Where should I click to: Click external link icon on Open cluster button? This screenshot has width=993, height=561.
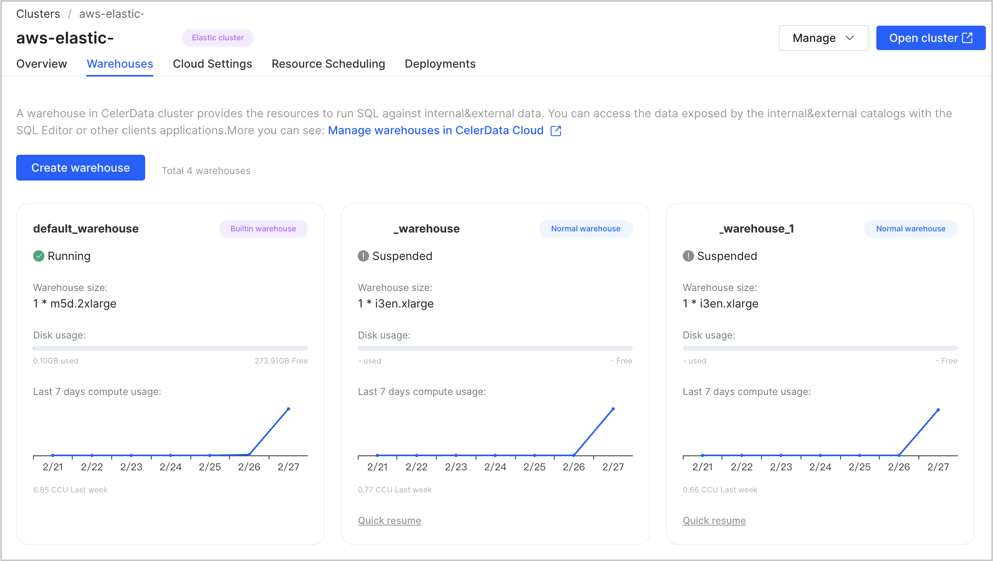968,38
